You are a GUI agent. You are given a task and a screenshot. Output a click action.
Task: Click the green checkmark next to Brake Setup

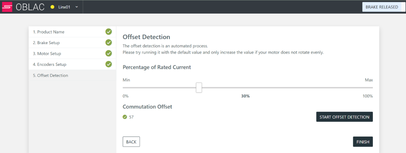tap(108, 43)
